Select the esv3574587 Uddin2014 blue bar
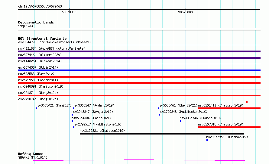269x164 pixels. click(x=139, y=70)
